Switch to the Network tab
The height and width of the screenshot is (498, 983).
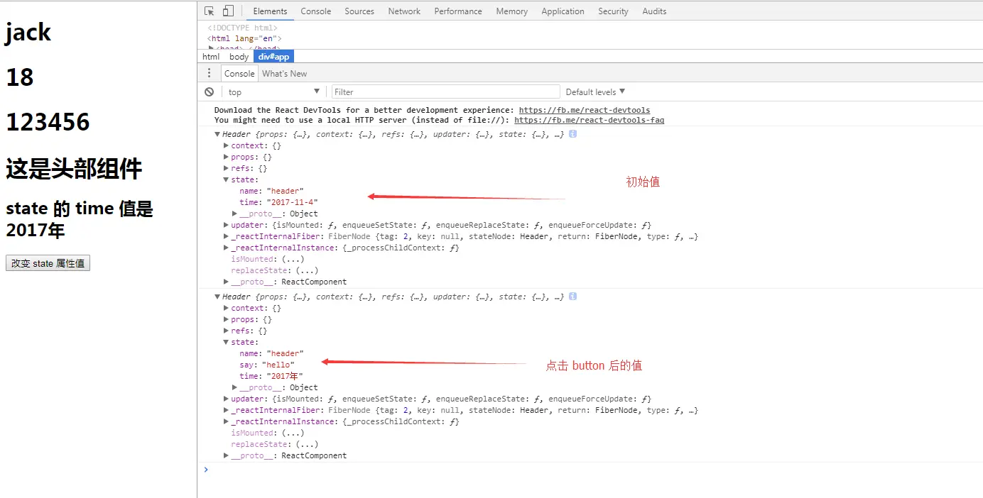pos(404,11)
